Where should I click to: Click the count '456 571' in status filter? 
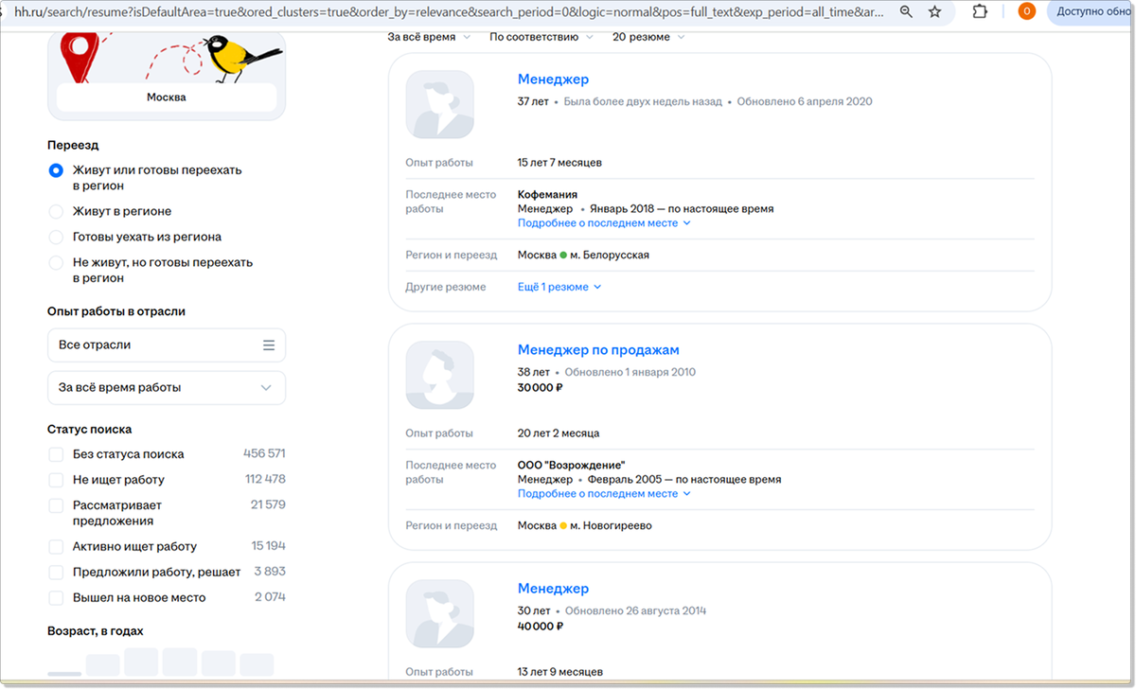pos(264,453)
